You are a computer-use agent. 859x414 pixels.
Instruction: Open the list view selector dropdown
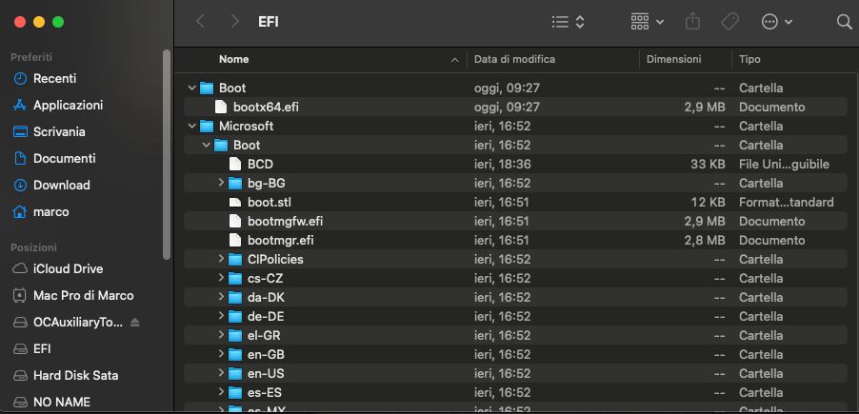click(569, 21)
